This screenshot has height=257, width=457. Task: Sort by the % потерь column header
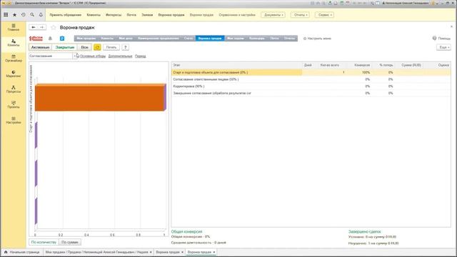tap(383, 65)
